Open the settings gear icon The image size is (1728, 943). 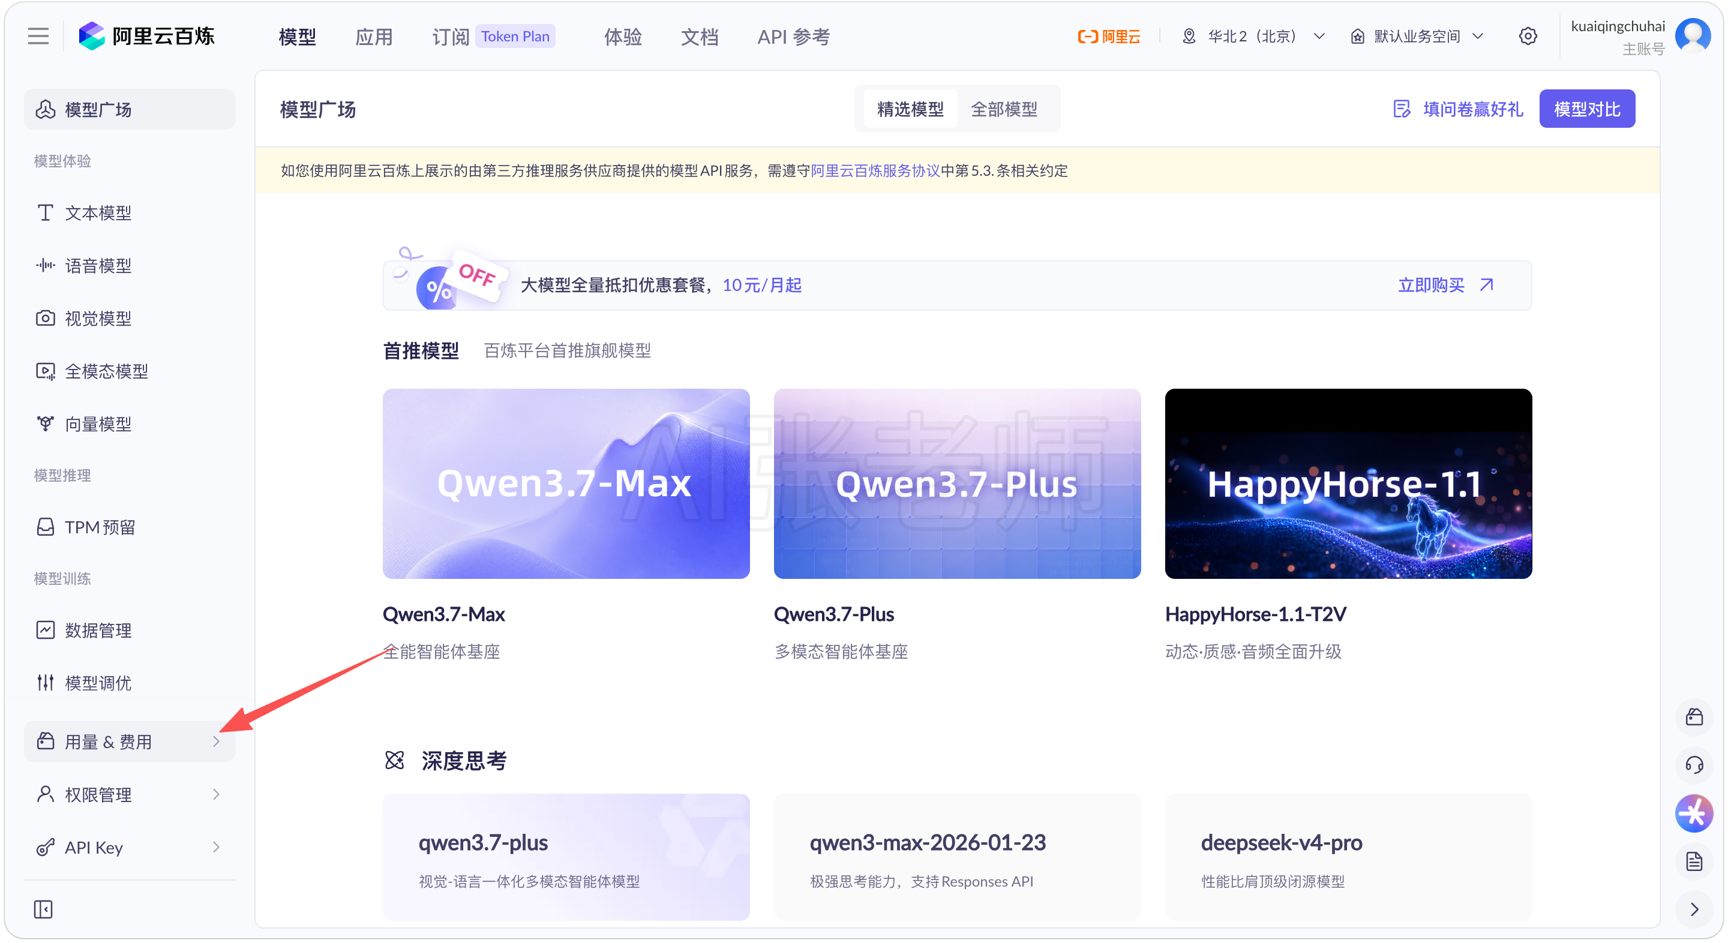tap(1528, 36)
